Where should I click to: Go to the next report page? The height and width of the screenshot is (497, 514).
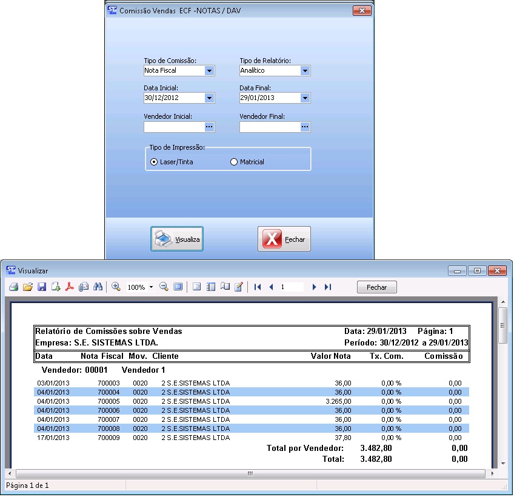(314, 287)
